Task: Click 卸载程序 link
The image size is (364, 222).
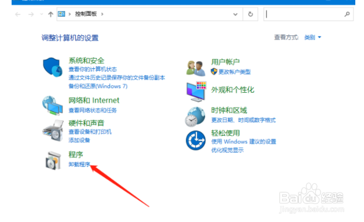Action: (x=79, y=165)
